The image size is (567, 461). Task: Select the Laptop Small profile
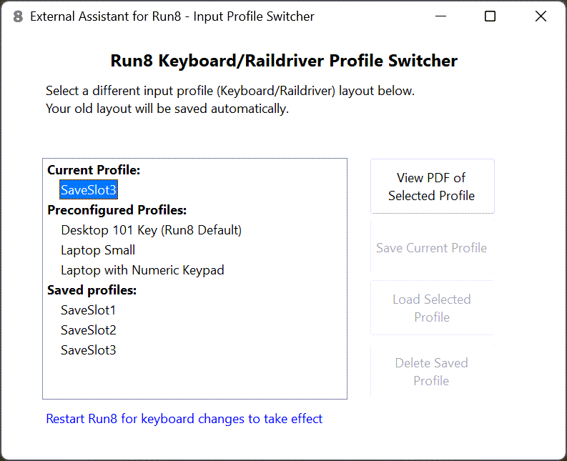98,250
